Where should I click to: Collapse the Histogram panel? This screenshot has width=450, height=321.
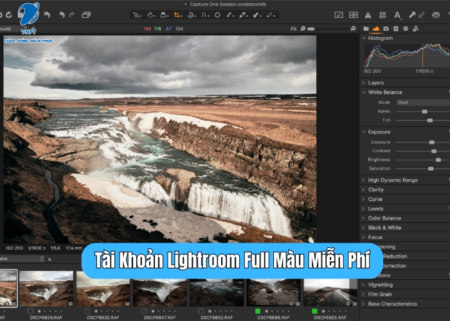364,38
